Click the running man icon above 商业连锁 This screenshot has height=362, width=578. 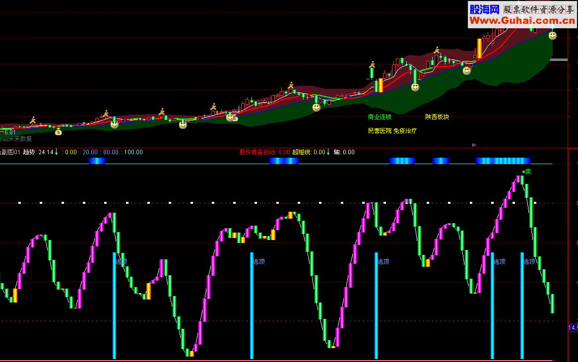click(x=372, y=65)
